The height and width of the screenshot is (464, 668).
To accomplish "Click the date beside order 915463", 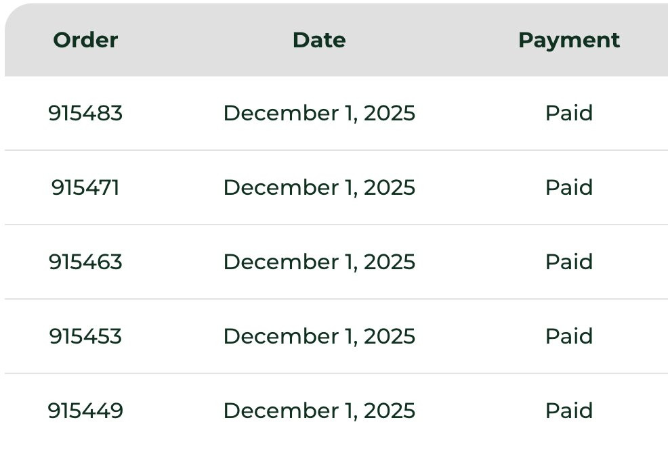I will click(x=319, y=262).
